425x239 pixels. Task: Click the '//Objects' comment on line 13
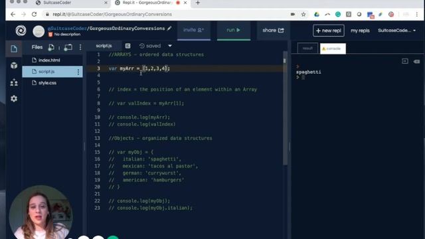point(160,138)
